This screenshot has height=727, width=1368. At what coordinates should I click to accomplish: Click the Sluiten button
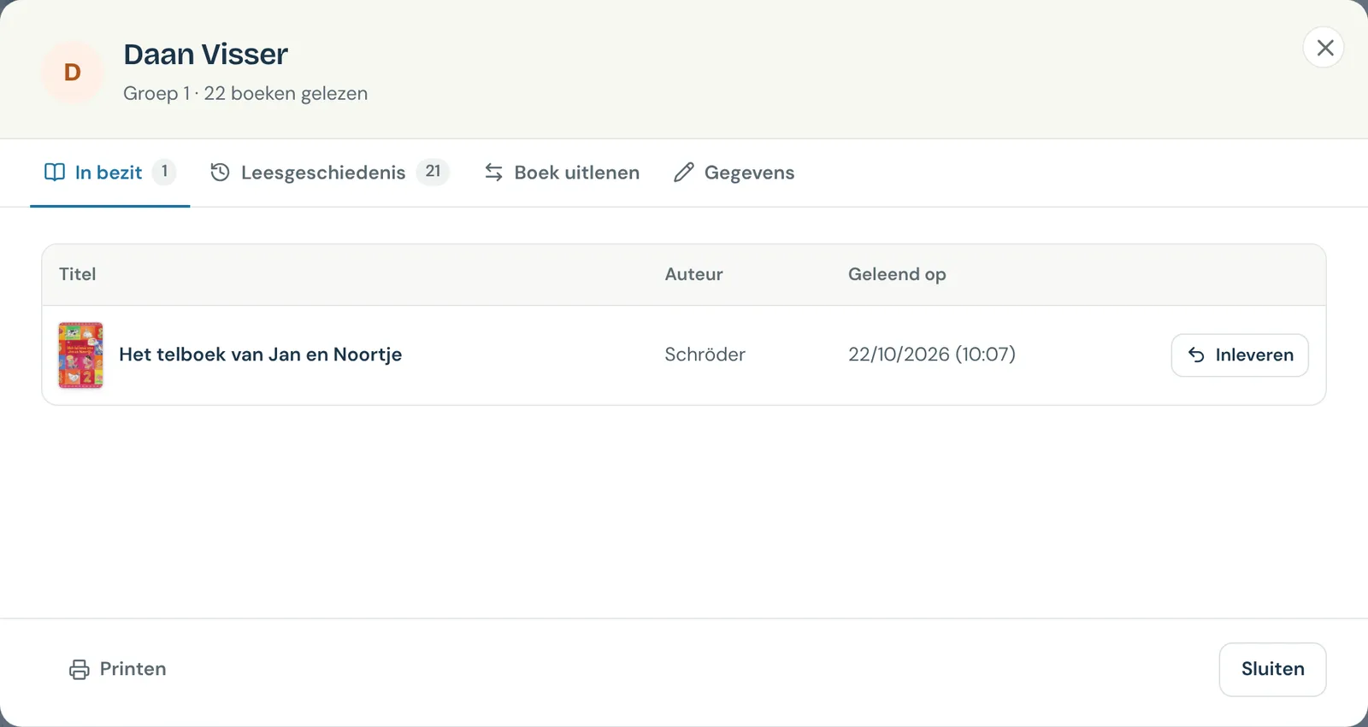point(1272,670)
